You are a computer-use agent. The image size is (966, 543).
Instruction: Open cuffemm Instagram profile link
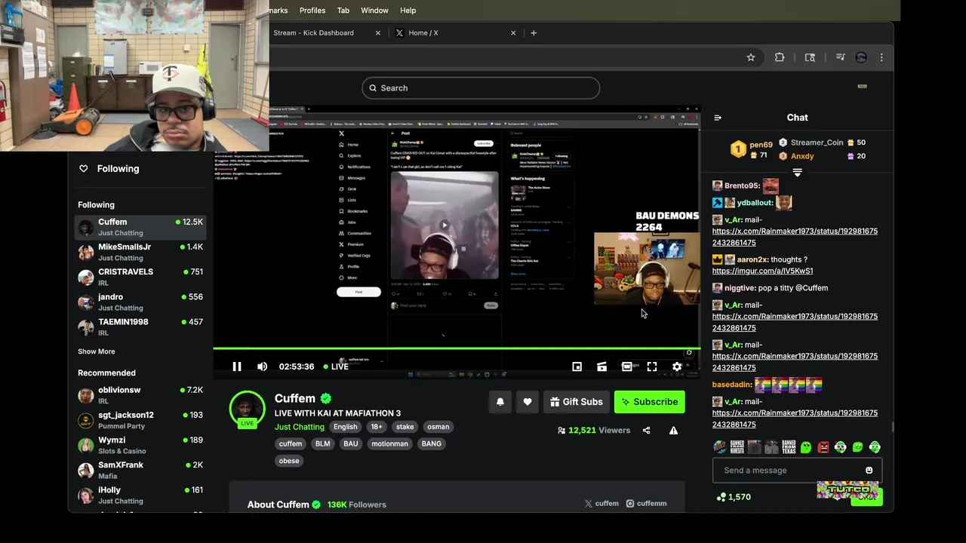[x=646, y=504]
